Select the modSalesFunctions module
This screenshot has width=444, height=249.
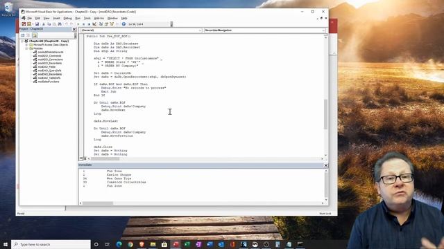49,82
